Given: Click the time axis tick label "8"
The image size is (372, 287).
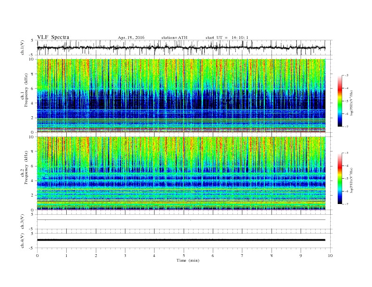Looking at the screenshot, I should [271, 256].
